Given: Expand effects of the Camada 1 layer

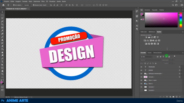Looking at the screenshot, I should [181, 77].
